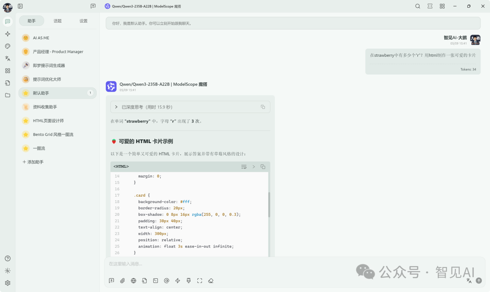Expand the deep thinking section chevron
Image resolution: width=490 pixels, height=292 pixels.
pos(116,107)
